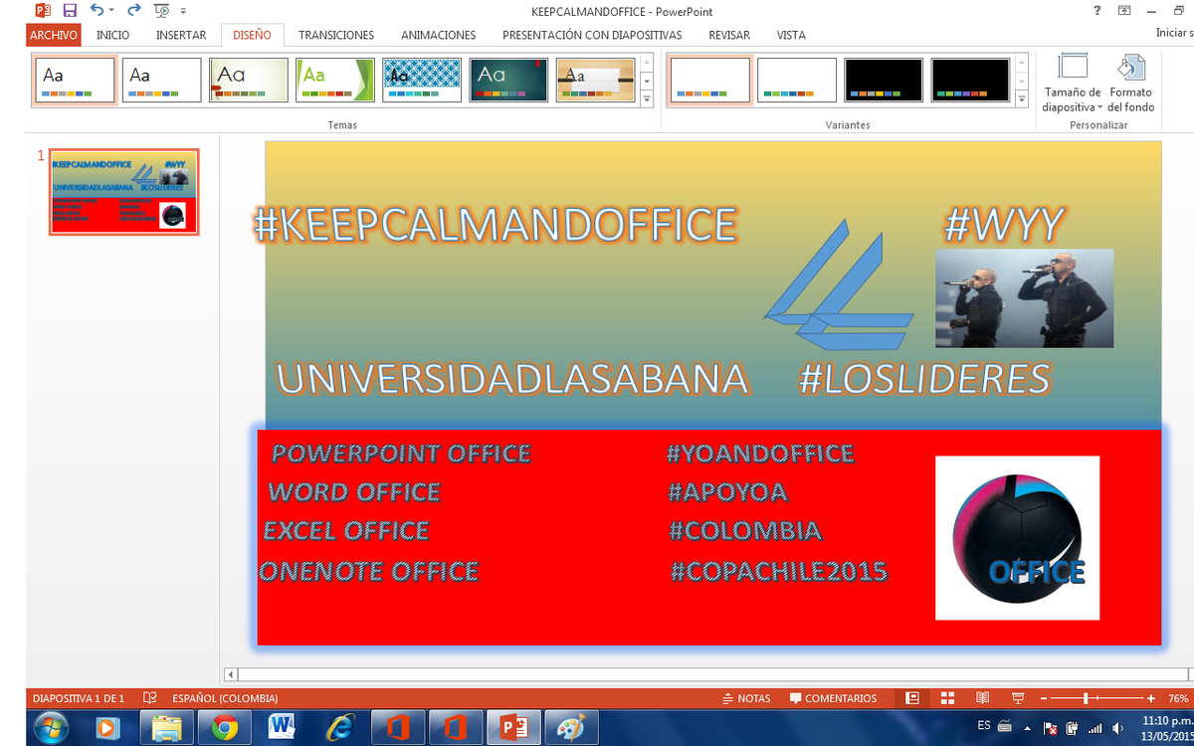The image size is (1194, 746).
Task: Switch to Slide Sorter view icon
Action: tap(947, 698)
